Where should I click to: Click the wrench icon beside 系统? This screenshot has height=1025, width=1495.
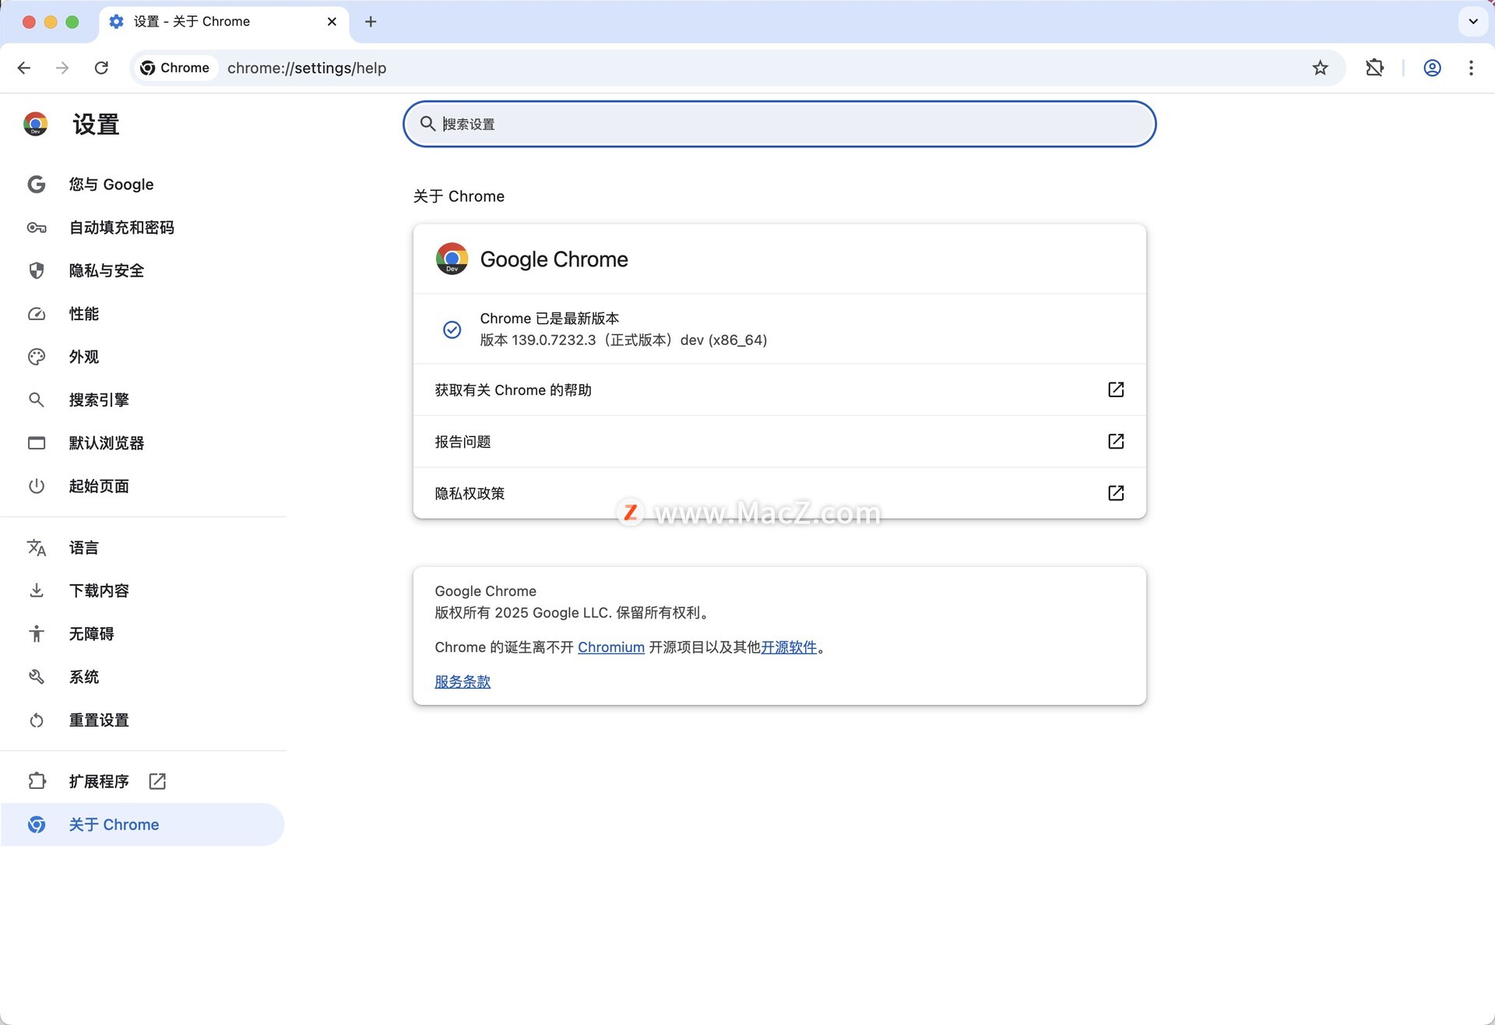[x=37, y=677]
